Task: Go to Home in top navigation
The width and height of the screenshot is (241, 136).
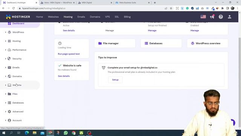Action: [40, 17]
